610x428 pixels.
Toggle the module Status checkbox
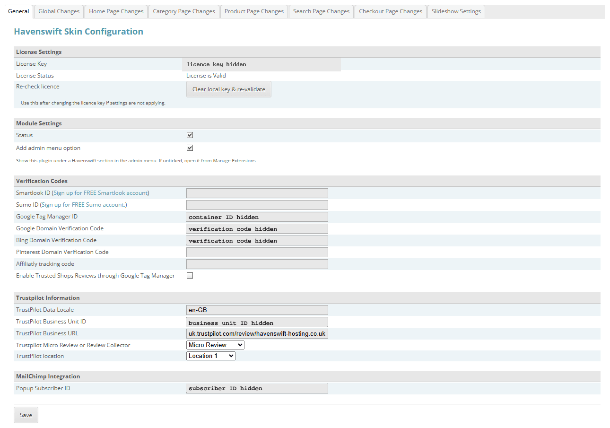tap(190, 135)
